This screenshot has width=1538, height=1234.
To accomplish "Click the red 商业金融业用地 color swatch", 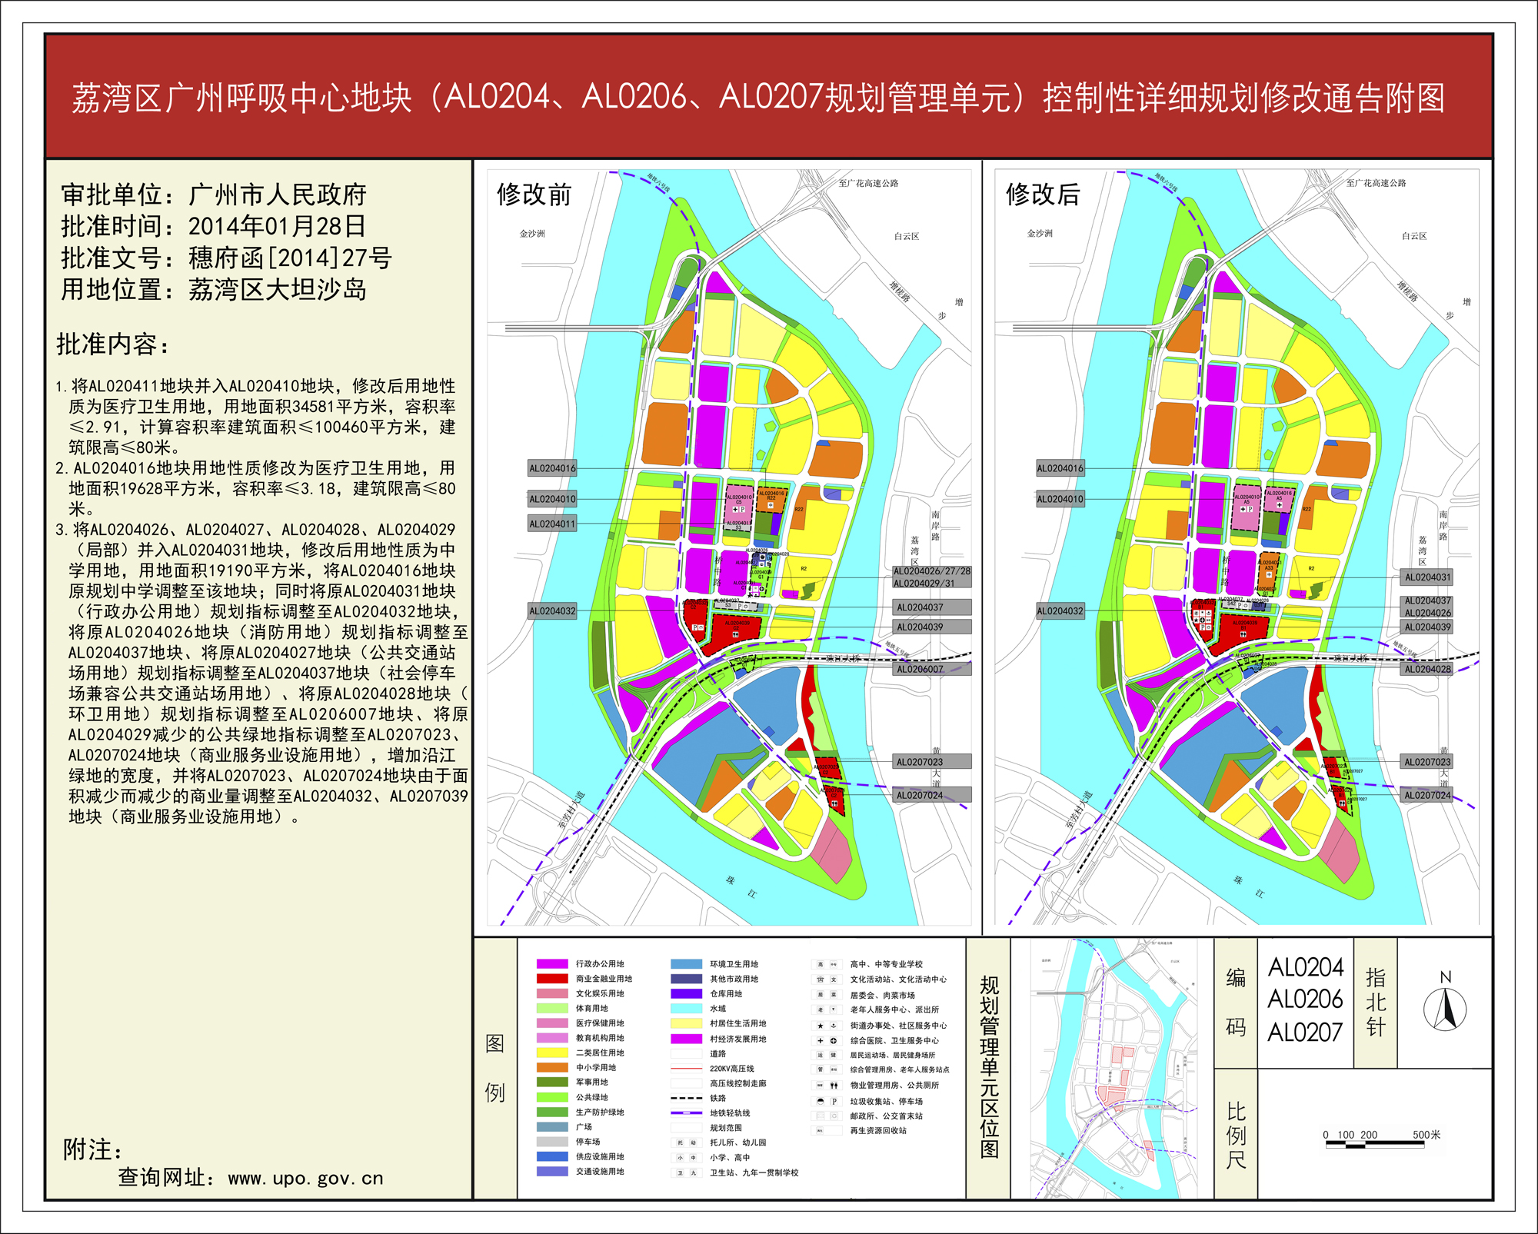I will point(552,979).
